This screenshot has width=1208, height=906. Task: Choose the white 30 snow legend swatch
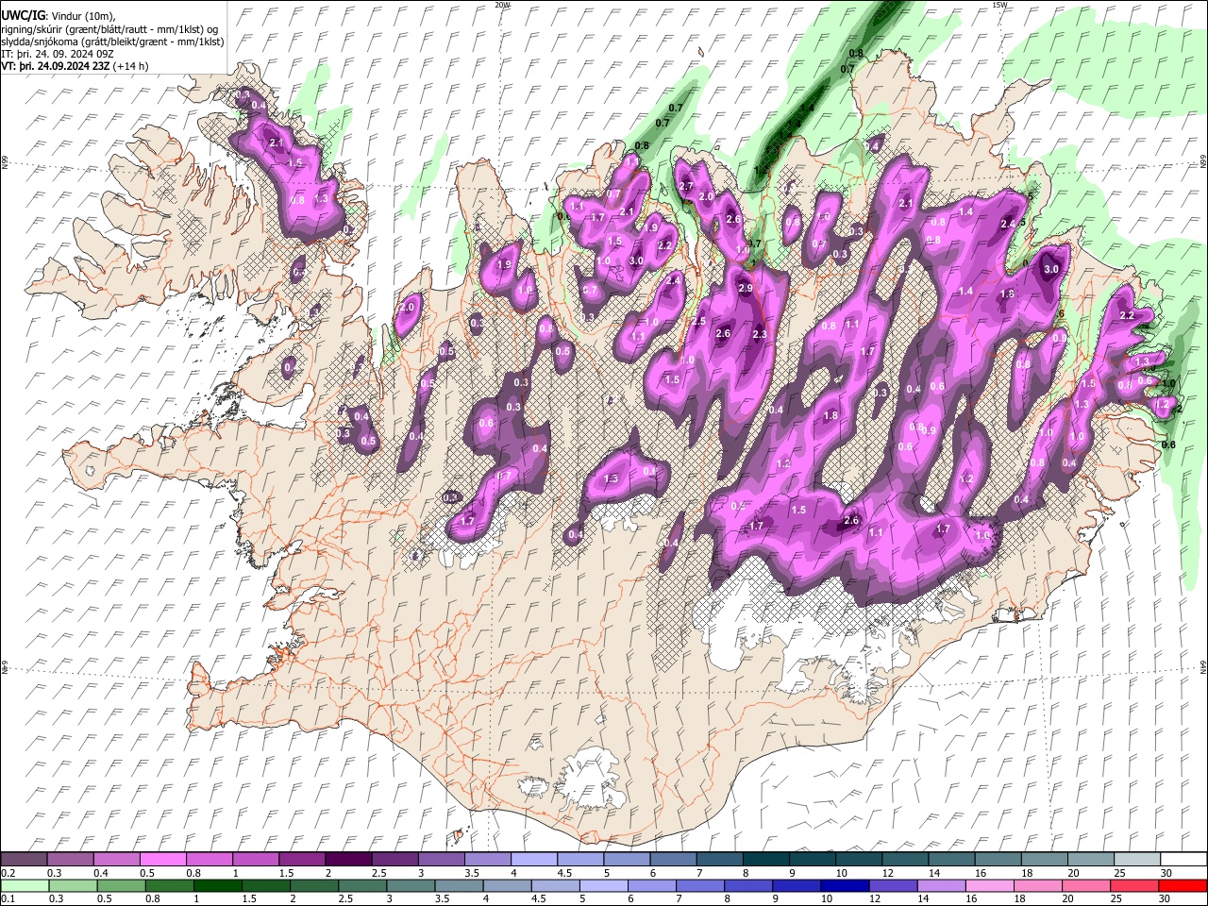pyautogui.click(x=1183, y=860)
